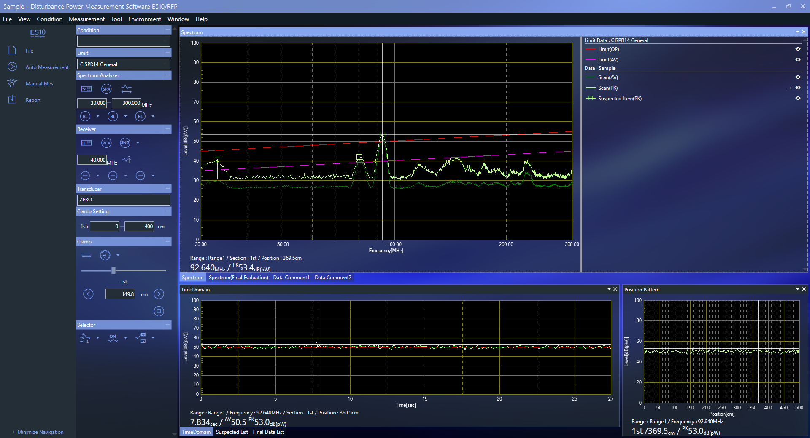Toggle visibility of Scan(AV) trace
The width and height of the screenshot is (810, 438).
tap(798, 77)
